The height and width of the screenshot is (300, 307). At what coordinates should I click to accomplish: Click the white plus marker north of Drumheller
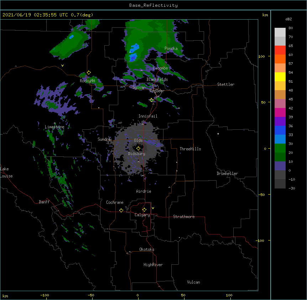click(x=218, y=134)
